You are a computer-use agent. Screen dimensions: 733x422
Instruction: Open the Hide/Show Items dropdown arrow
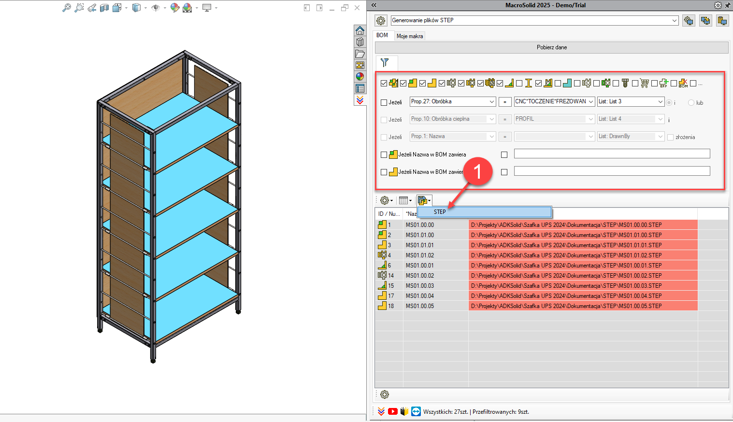165,8
